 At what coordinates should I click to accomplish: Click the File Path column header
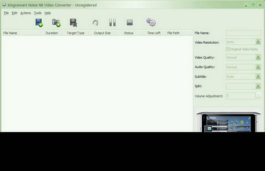pyautogui.click(x=179, y=33)
